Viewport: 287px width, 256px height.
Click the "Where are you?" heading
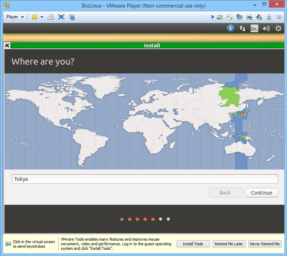tap(43, 62)
